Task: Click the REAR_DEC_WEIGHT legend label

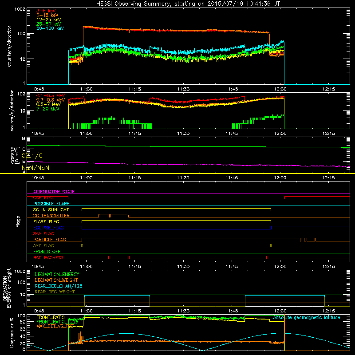Action: [55, 292]
